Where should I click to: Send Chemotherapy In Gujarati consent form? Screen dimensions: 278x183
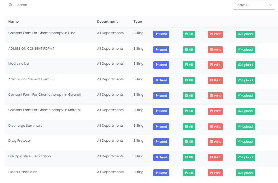click(161, 96)
